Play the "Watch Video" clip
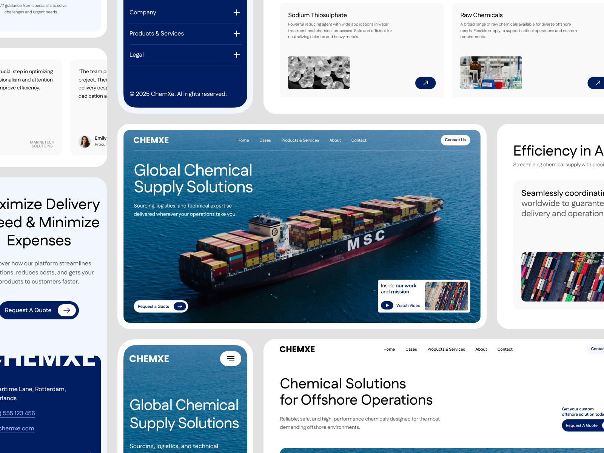Screen dimensions: 604x453 387,305
